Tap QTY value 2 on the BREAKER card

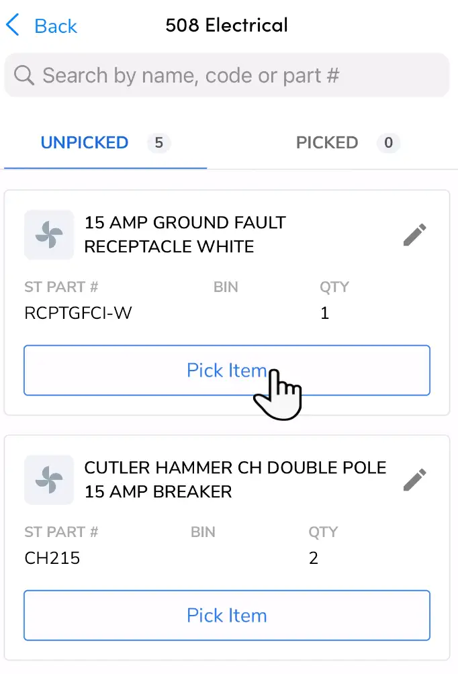(314, 557)
